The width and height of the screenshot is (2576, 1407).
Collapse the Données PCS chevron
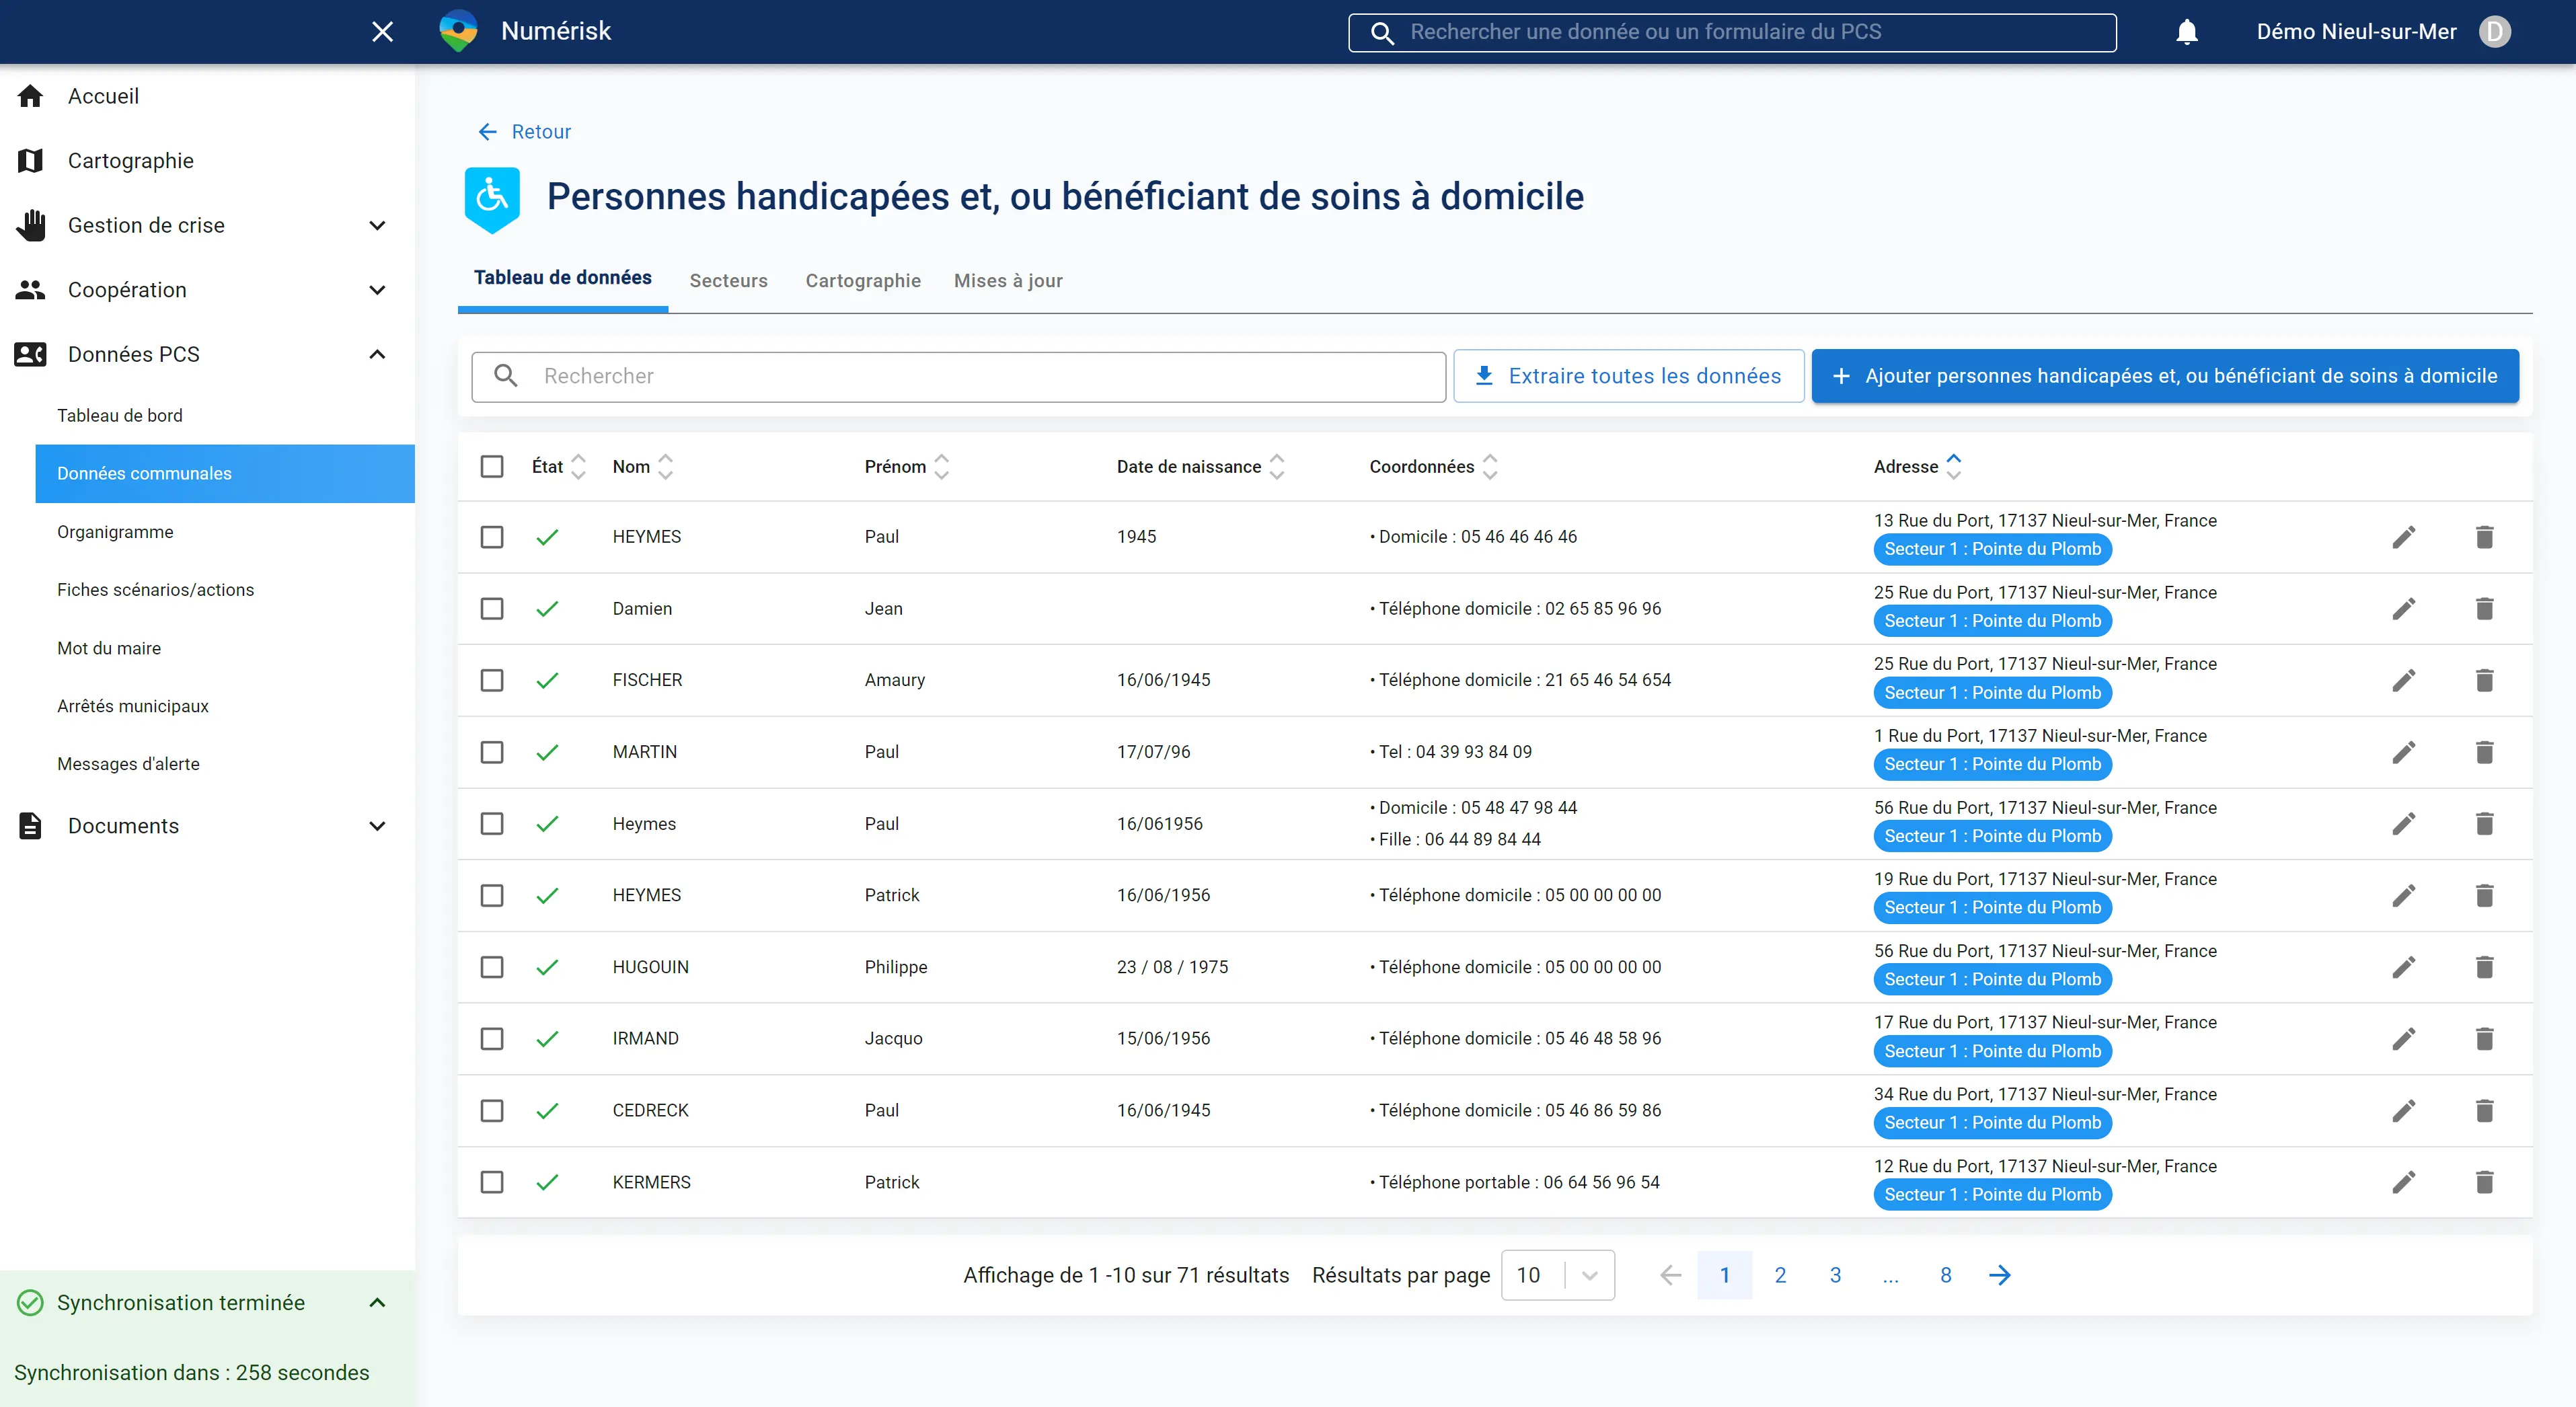tap(377, 354)
